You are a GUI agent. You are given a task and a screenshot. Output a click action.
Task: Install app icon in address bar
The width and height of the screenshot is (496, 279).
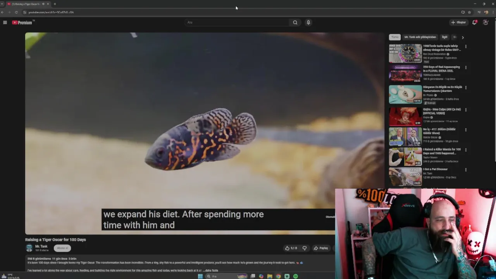click(463, 12)
